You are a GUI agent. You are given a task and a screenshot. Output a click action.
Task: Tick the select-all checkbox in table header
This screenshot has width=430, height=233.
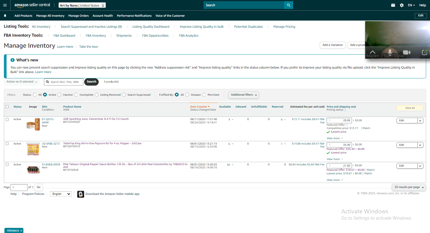[x=7, y=107]
